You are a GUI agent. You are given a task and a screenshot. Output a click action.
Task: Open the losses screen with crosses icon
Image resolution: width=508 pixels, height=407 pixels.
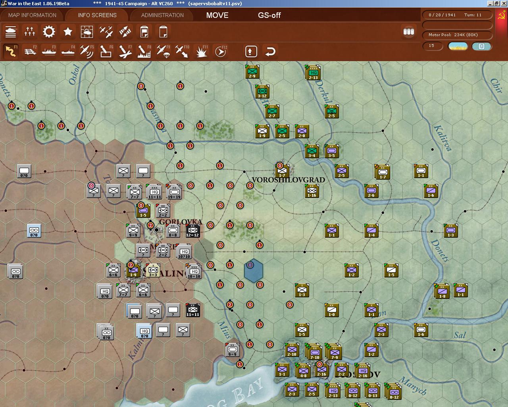[30, 31]
